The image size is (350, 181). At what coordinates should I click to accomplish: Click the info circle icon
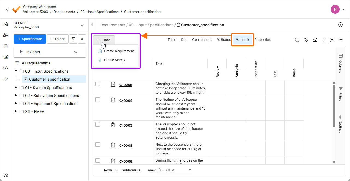(297, 40)
